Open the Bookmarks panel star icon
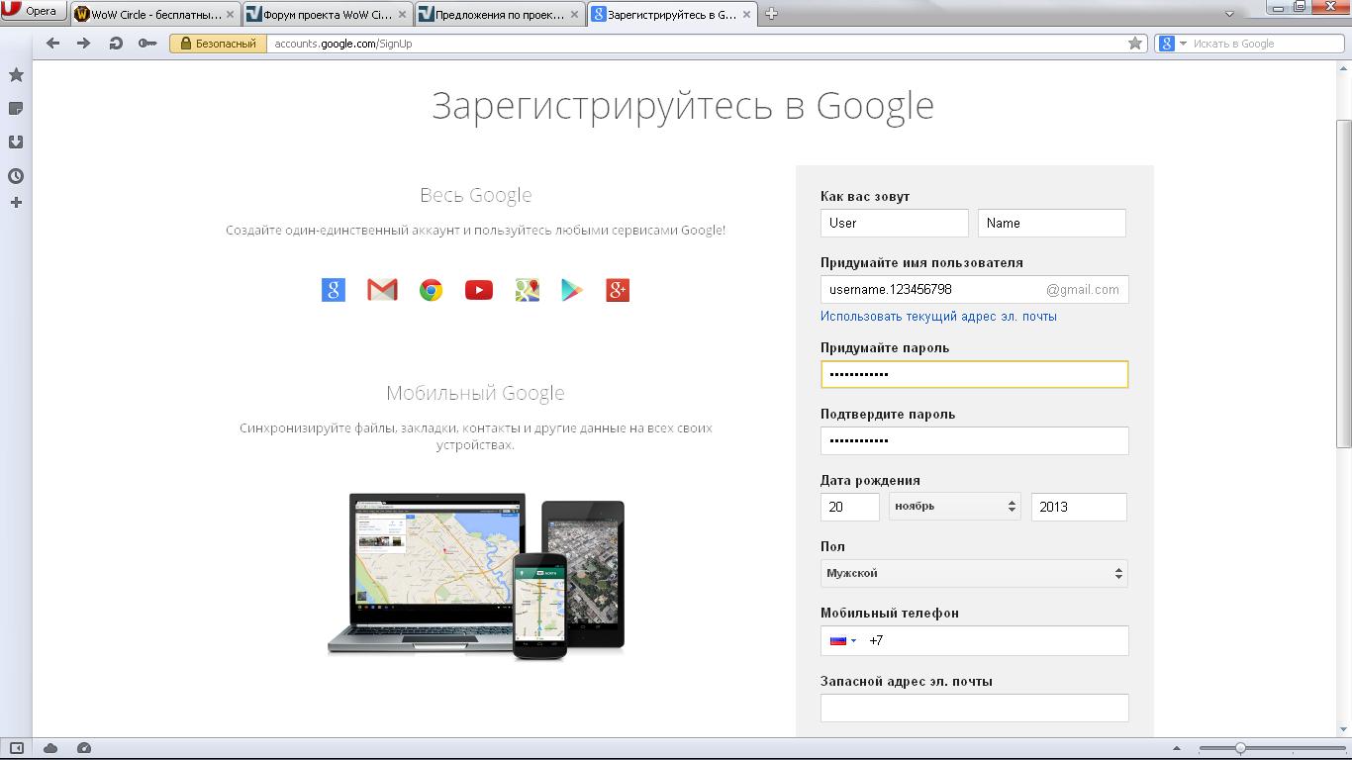Image resolution: width=1352 pixels, height=760 pixels. [x=16, y=75]
